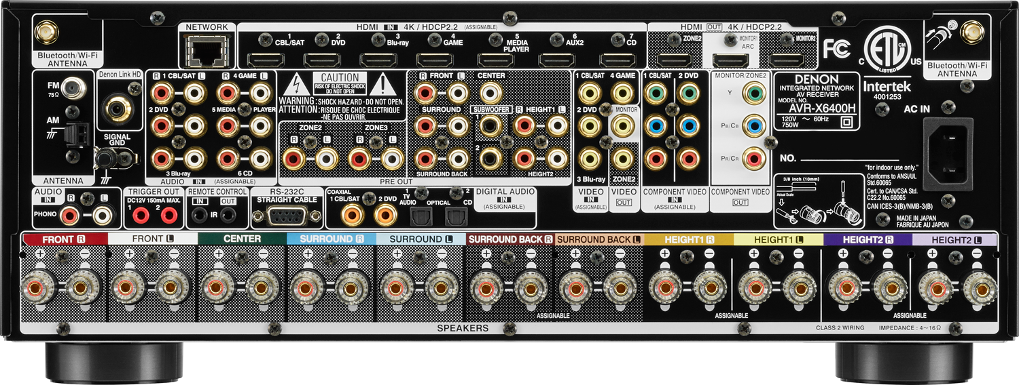Click the HEIGHT1 R yellow speaker label
Viewport: 1019px width, 385px height.
tap(689, 239)
